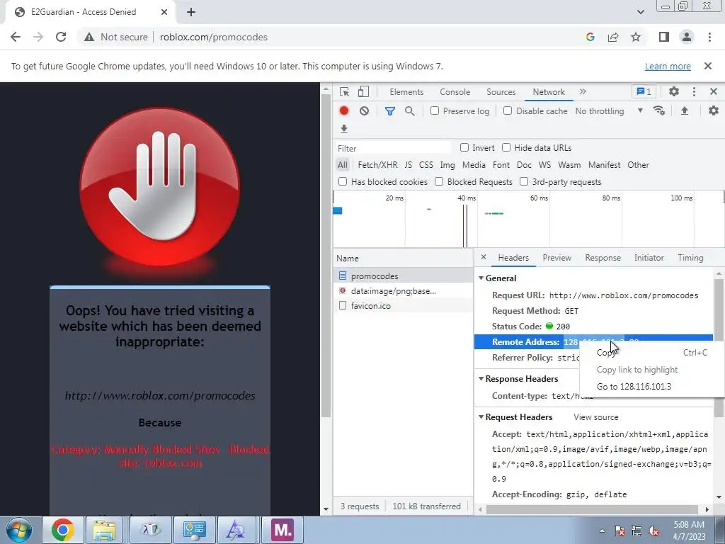The image size is (725, 544).
Task: Filter requests by Img type
Action: (447, 165)
